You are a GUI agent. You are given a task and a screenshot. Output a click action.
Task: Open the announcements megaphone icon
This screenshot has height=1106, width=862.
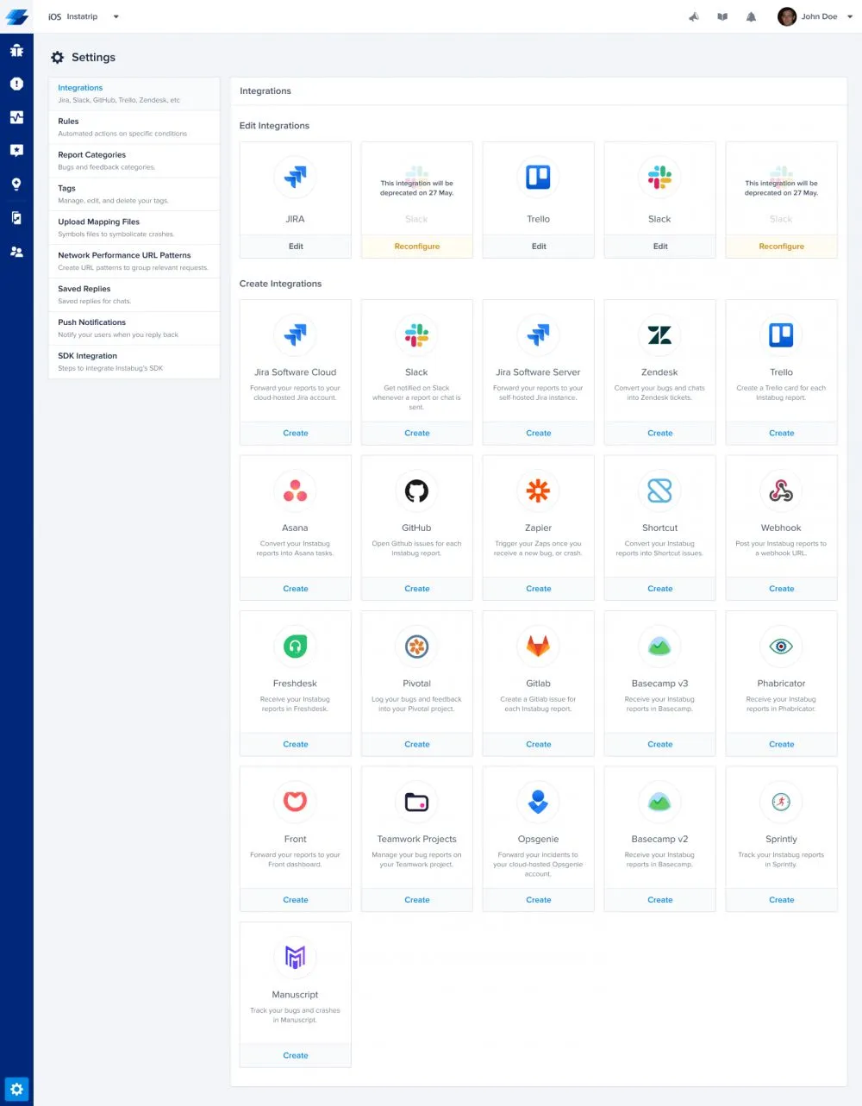(x=694, y=16)
